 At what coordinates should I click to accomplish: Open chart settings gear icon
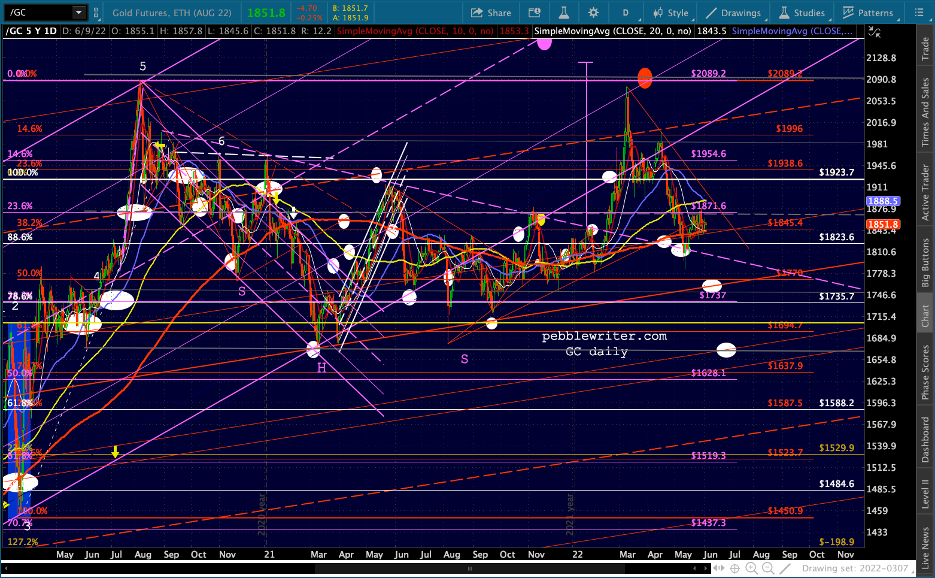point(593,13)
